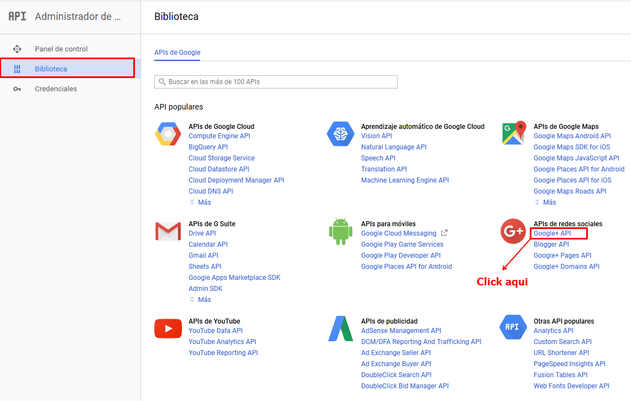Viewport: 631px width, 401px height.
Task: Click the blue API hexagon icon
Action: 513,327
